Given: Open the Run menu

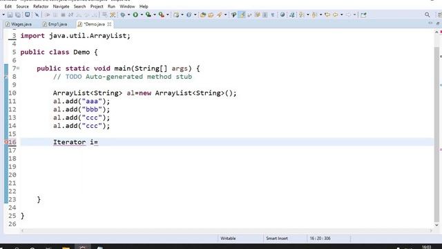Looking at the screenshot, I should point(111,6).
